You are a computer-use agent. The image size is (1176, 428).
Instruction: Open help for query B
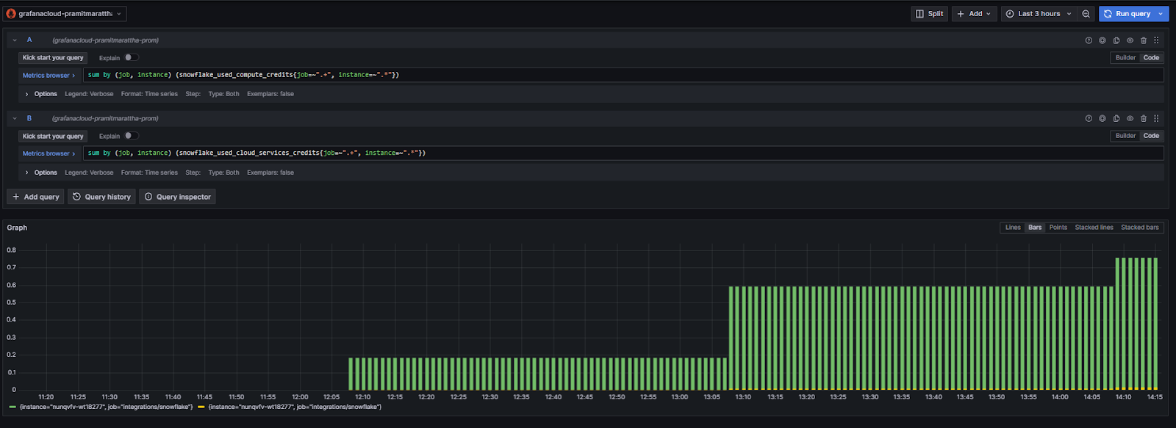(1089, 118)
